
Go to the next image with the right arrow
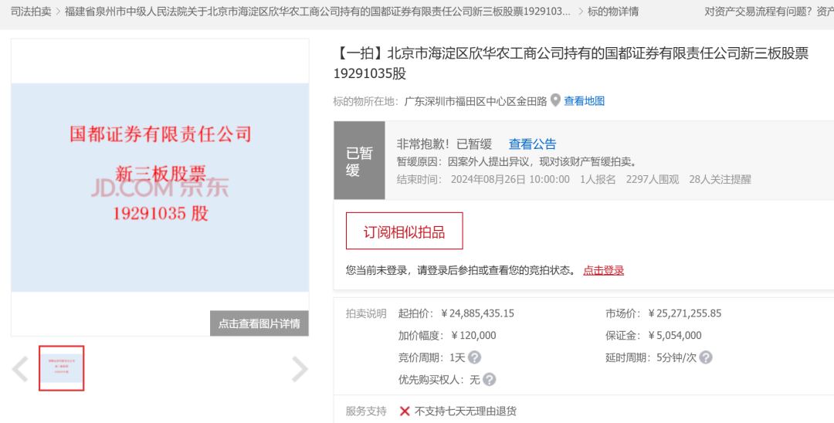300,369
